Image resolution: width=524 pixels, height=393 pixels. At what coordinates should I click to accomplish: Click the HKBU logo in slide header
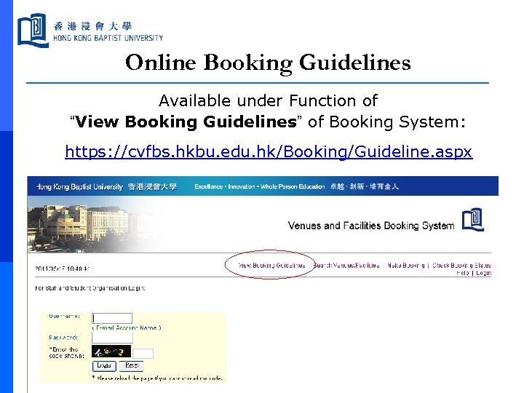click(x=90, y=31)
